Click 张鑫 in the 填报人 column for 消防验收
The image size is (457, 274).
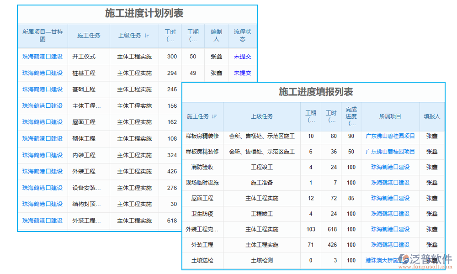(431, 167)
